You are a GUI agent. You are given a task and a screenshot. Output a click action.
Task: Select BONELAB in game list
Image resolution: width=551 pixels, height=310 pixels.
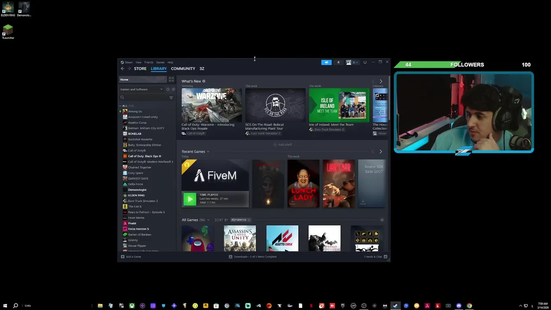click(x=134, y=134)
